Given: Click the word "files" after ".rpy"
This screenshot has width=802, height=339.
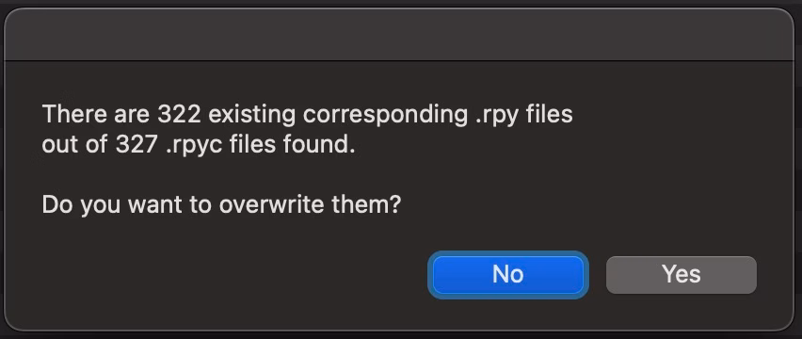Looking at the screenshot, I should click(550, 114).
